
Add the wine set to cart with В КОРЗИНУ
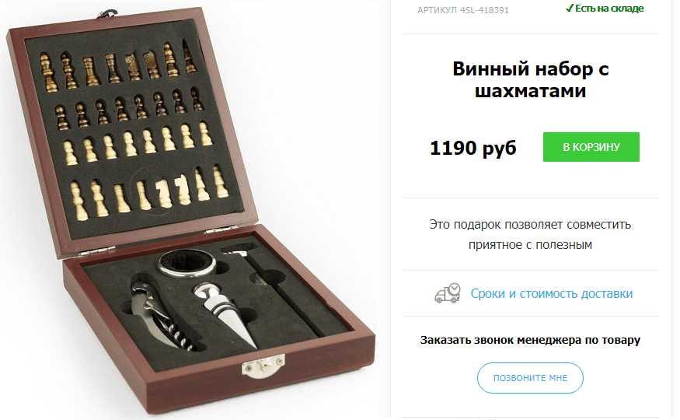(x=591, y=147)
